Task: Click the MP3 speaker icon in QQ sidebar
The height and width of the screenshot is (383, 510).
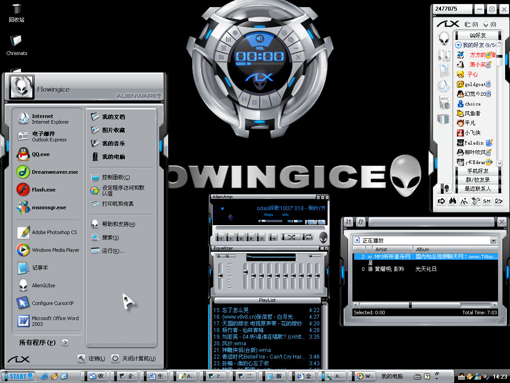Action: 444,102
